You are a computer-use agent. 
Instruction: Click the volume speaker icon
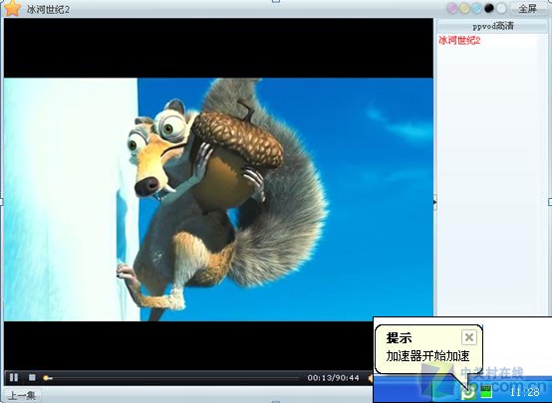tap(370, 378)
